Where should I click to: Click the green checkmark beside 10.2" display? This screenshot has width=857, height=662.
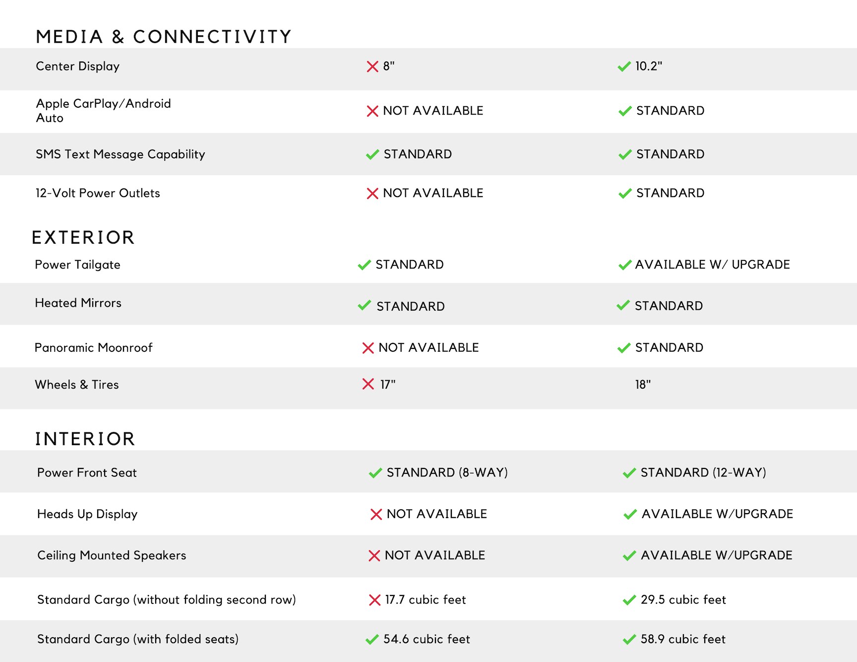tap(624, 66)
